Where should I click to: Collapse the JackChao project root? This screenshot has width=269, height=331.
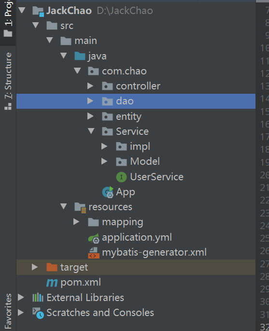click(22, 10)
